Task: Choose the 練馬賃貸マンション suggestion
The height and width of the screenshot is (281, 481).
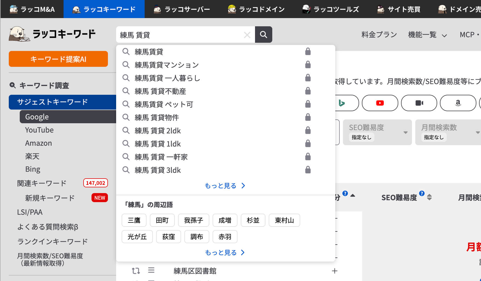Action: (x=167, y=65)
